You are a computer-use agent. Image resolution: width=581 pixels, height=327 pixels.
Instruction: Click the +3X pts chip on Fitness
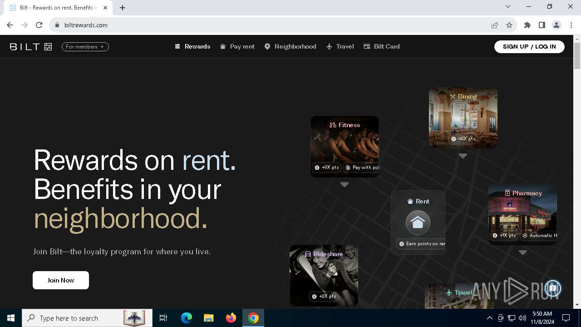click(327, 168)
